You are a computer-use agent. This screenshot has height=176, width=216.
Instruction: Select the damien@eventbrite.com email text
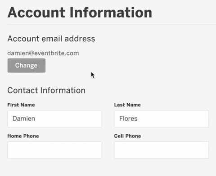tap(43, 53)
